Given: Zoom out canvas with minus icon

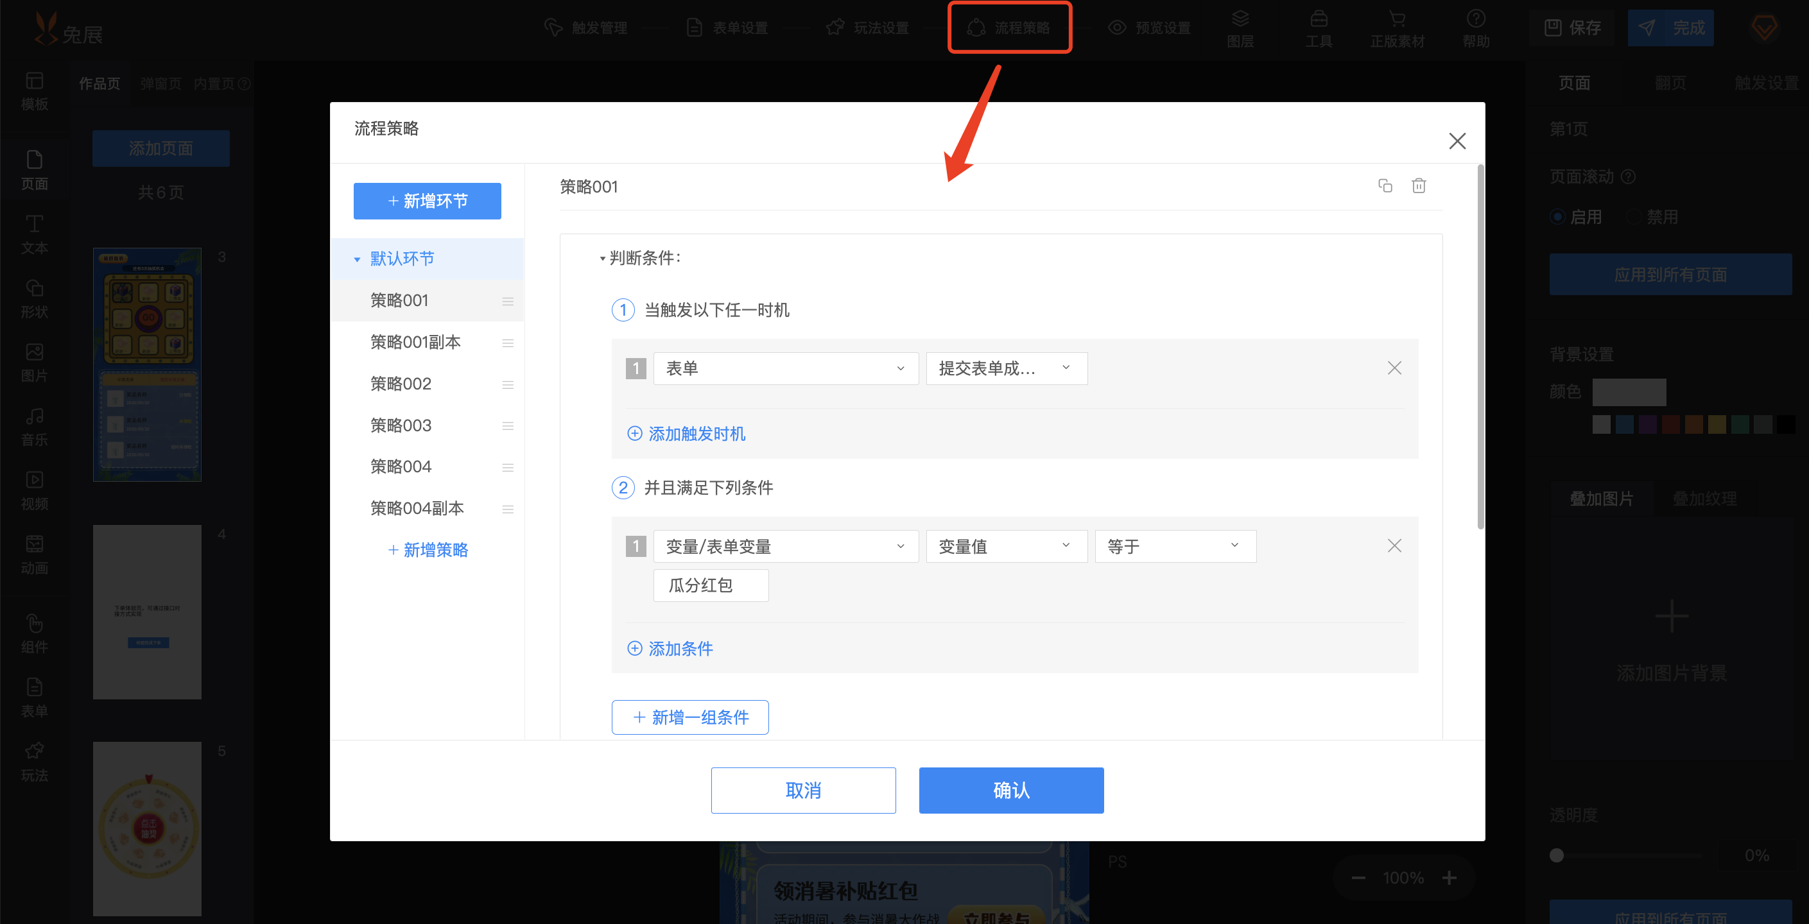Looking at the screenshot, I should [1358, 878].
